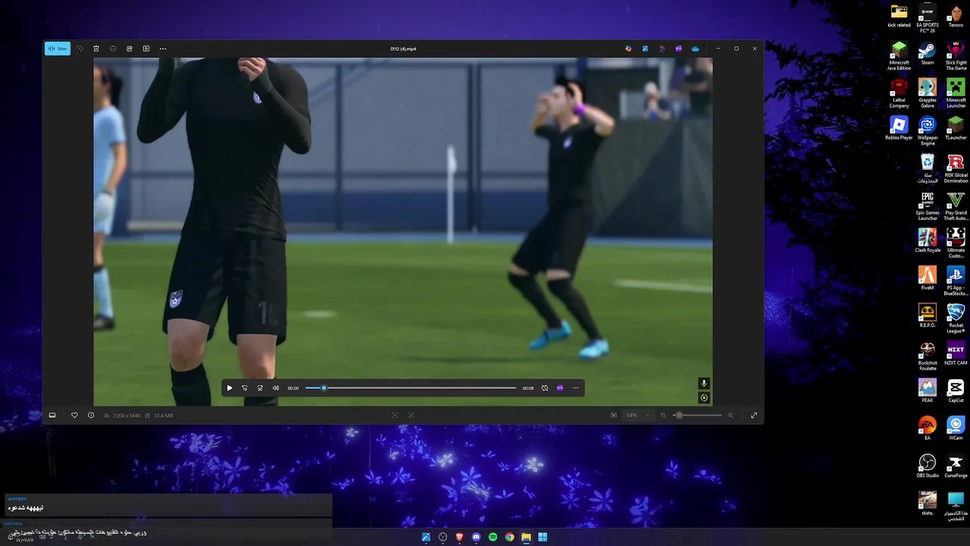Open Brave browser from the taskbar
This screenshot has width=970, height=546.
(x=459, y=537)
